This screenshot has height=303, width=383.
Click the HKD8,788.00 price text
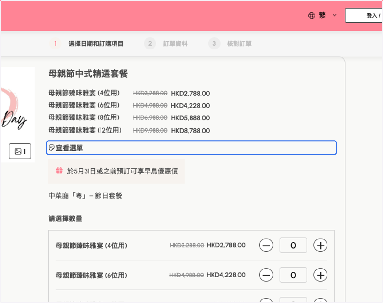[x=191, y=131]
